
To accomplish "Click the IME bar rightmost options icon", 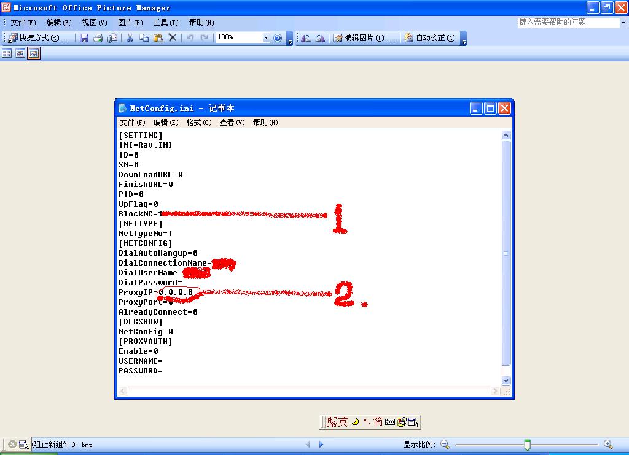I will [413, 422].
